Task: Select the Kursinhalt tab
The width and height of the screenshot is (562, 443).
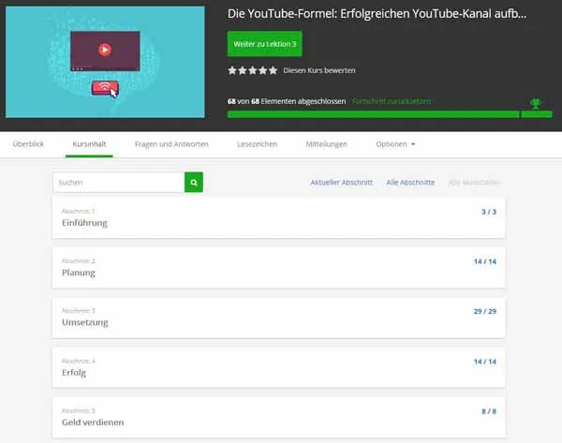Action: click(89, 144)
